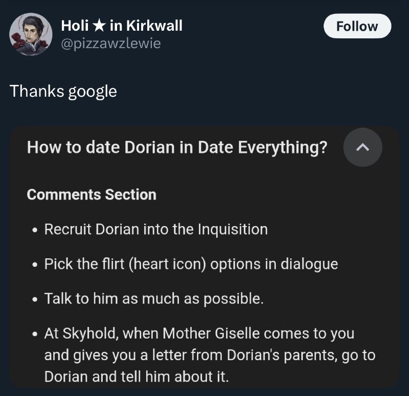The image size is (409, 396).
Task: Click the @pizzawzlewie handle
Action: pyautogui.click(x=111, y=43)
